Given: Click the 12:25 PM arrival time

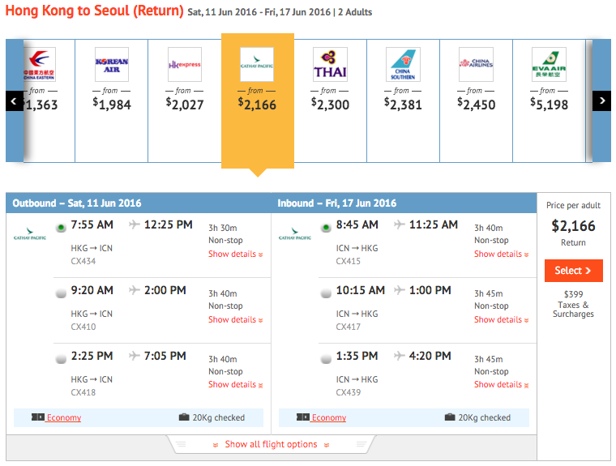Looking at the screenshot, I should pyautogui.click(x=168, y=224).
